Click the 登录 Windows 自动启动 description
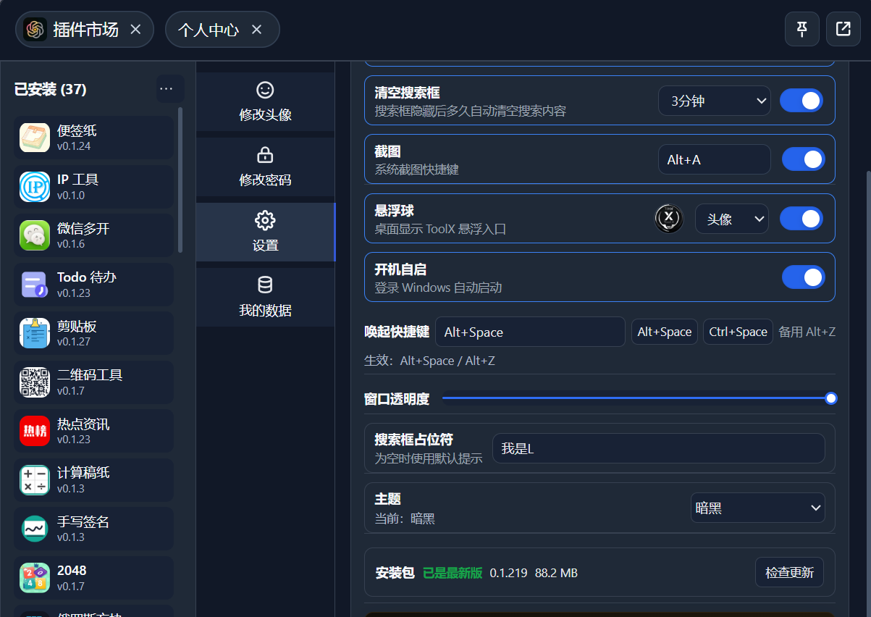The width and height of the screenshot is (871, 617). (x=438, y=287)
